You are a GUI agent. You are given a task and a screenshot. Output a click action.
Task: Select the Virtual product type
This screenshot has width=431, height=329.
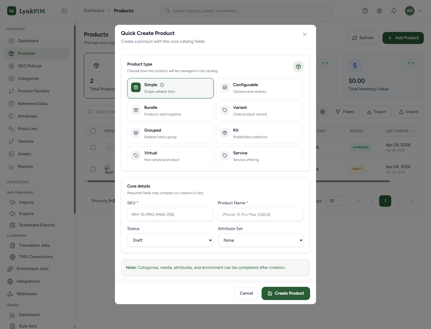pos(170,156)
